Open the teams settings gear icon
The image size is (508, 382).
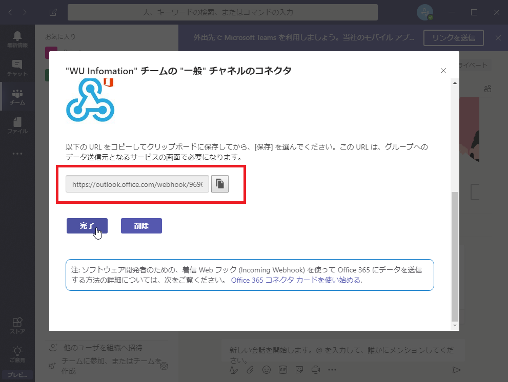pyautogui.click(x=164, y=366)
